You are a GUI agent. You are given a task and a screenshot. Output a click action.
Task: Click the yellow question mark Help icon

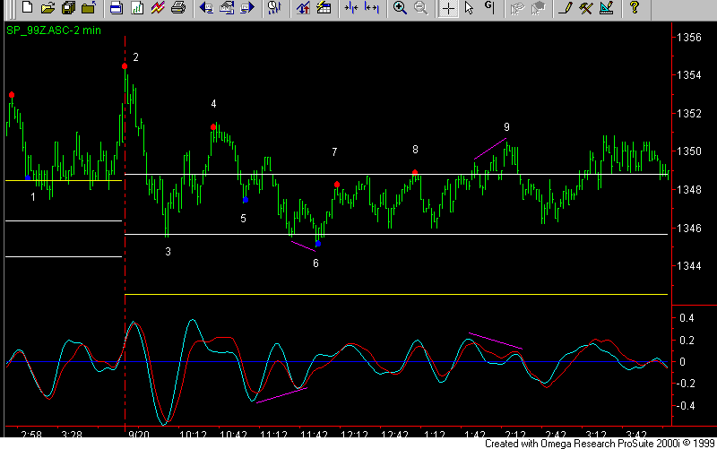(x=634, y=8)
